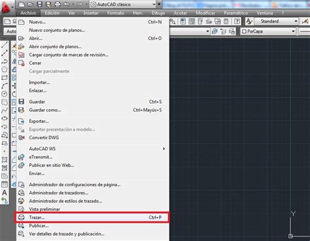Select the Line tool in Draw toolbar
Viewport: 310px width, 241px height.
coord(5,45)
